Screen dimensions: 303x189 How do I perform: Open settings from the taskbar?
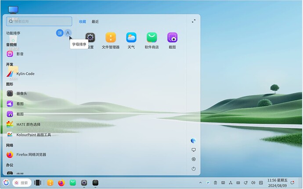pyautogui.click(x=84, y=182)
